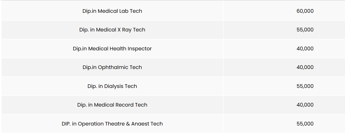Click the word "Dialysis" in the table

pyautogui.click(x=114, y=86)
